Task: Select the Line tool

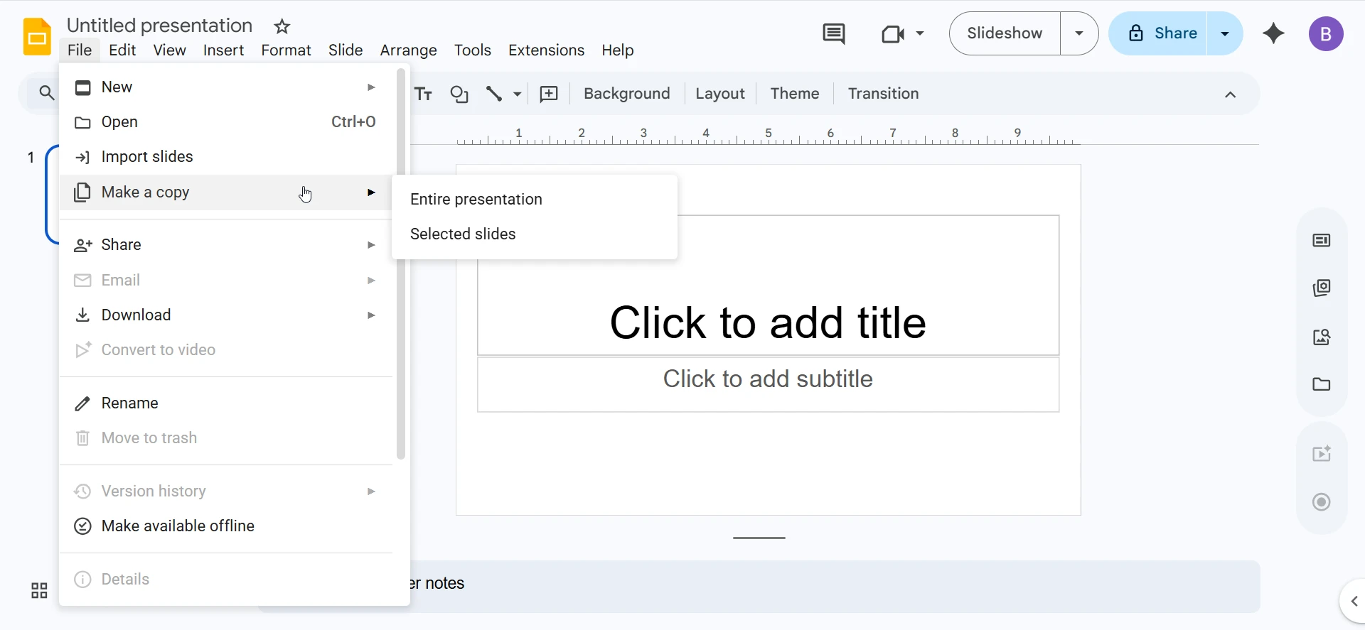Action: (494, 94)
